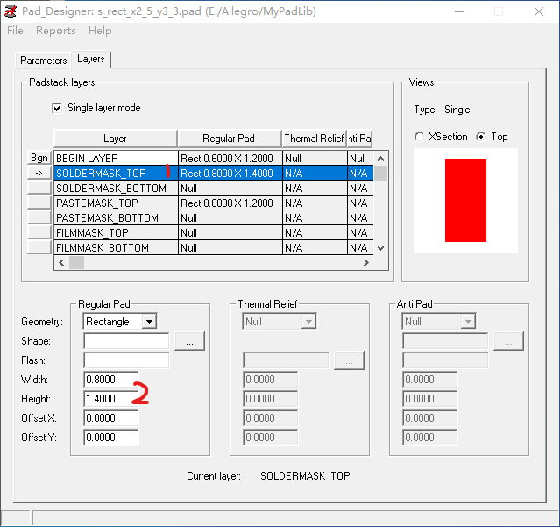This screenshot has width=560, height=527.
Task: Click row selector beside SOLDERMASK_BOTTOM
Action: click(39, 188)
